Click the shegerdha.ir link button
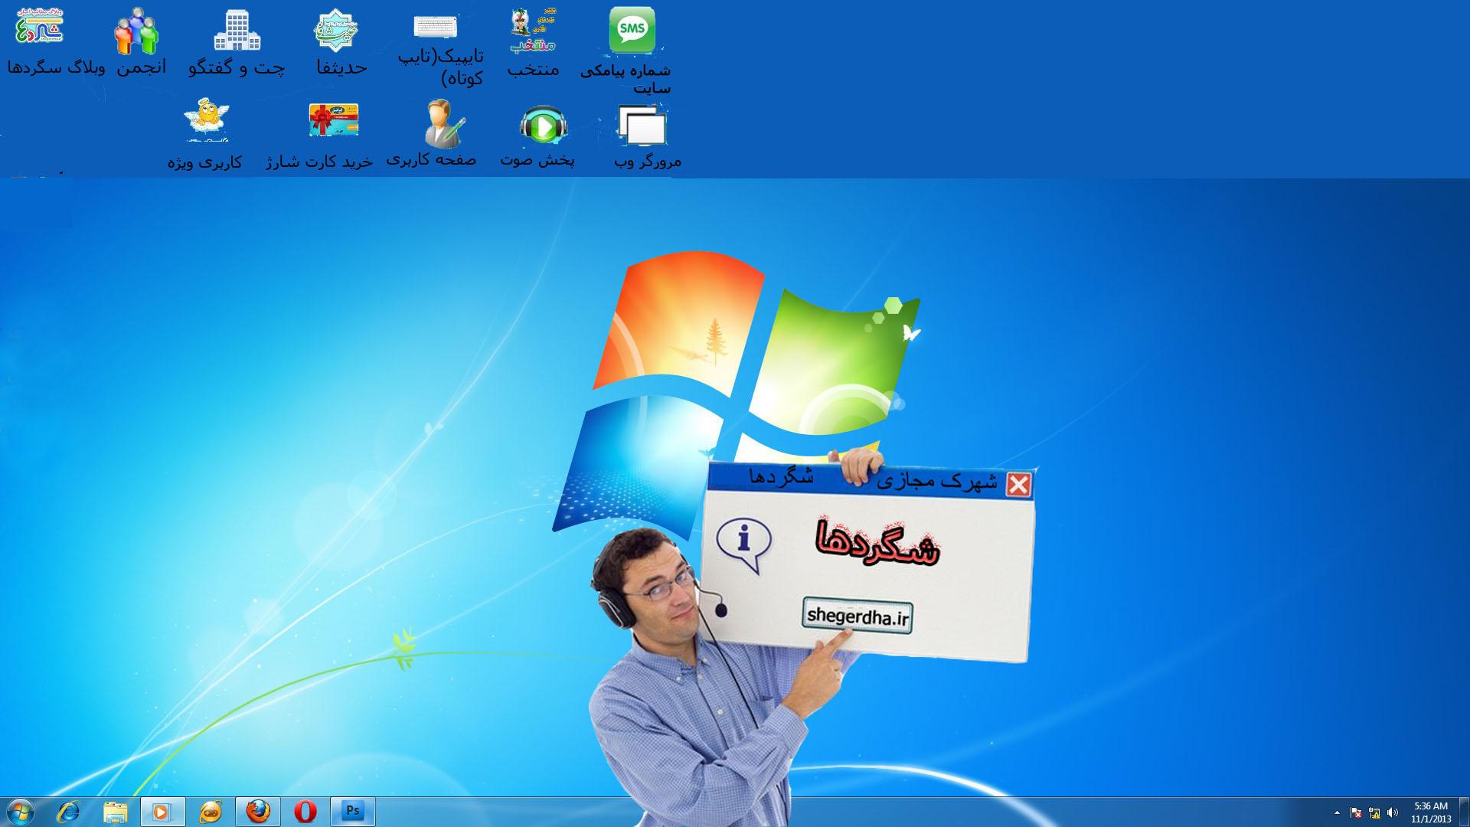 [x=857, y=616]
